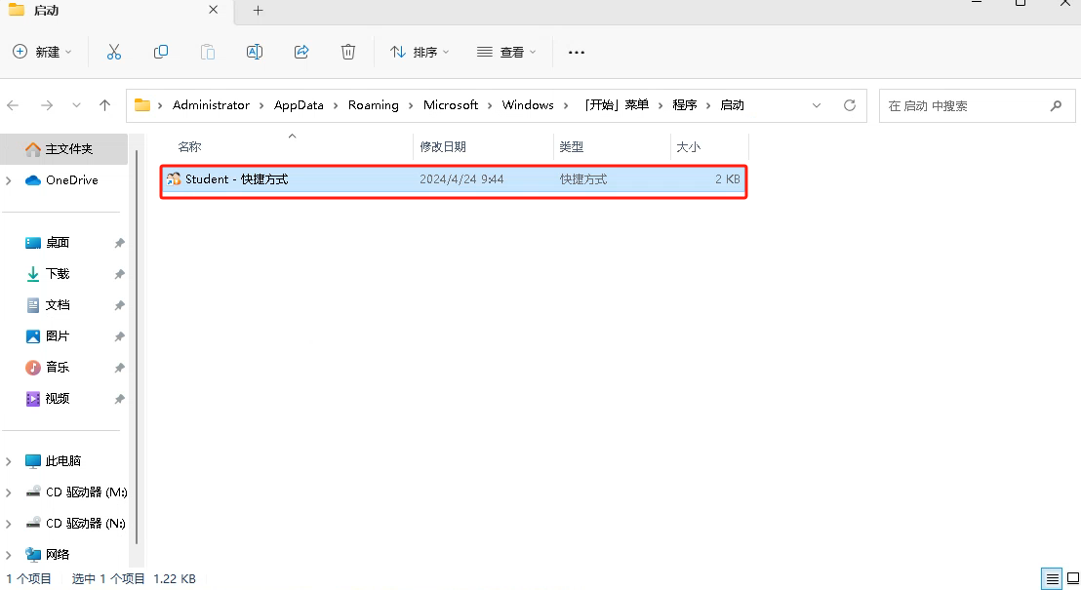Click the Rename icon in toolbar
This screenshot has height=590, width=1081.
255,52
